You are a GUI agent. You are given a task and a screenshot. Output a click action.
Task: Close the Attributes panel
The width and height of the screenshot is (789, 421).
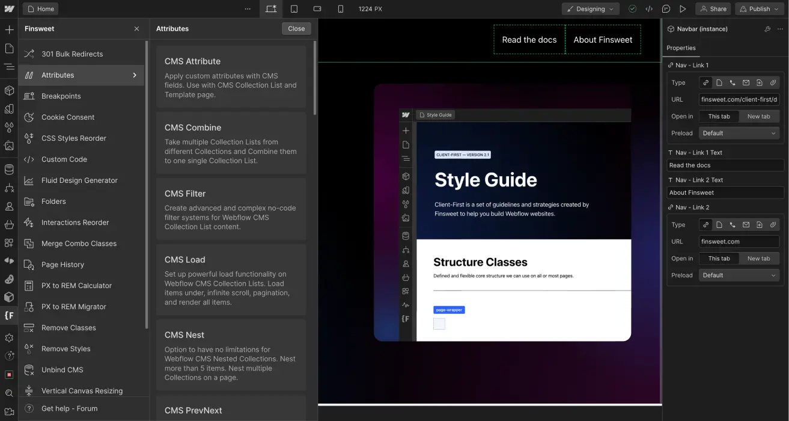296,28
